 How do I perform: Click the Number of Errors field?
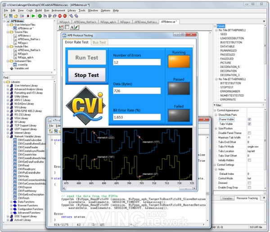click(x=137, y=62)
